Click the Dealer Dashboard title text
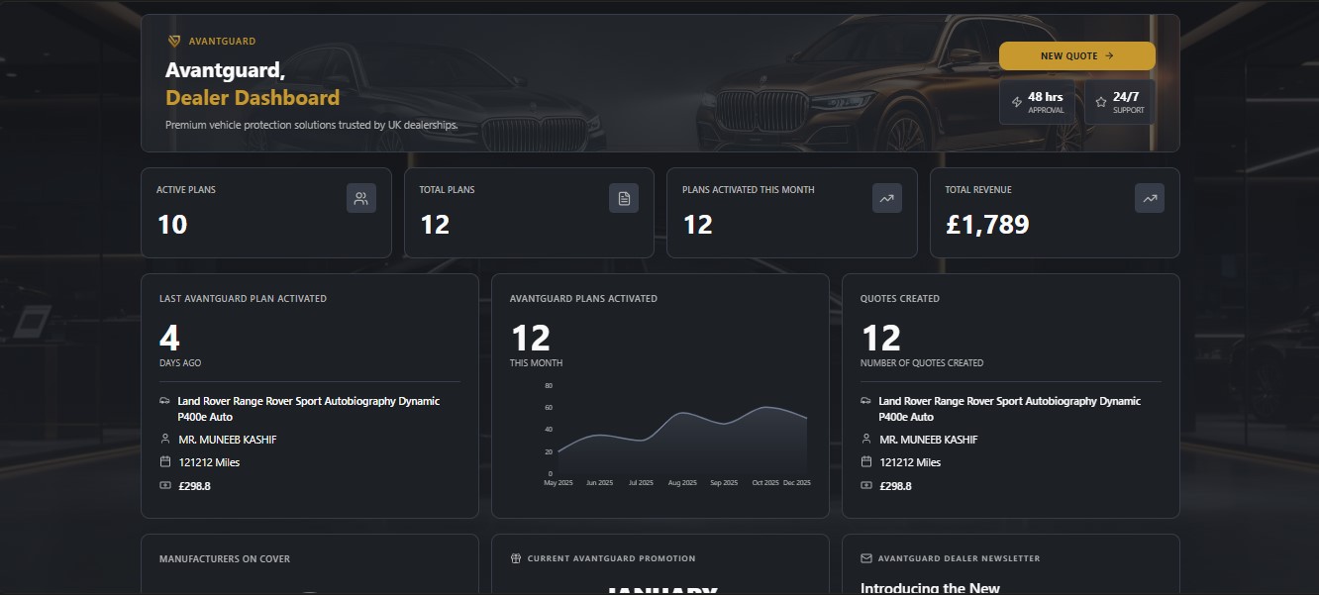Screen dimensions: 1319x595 click(253, 98)
